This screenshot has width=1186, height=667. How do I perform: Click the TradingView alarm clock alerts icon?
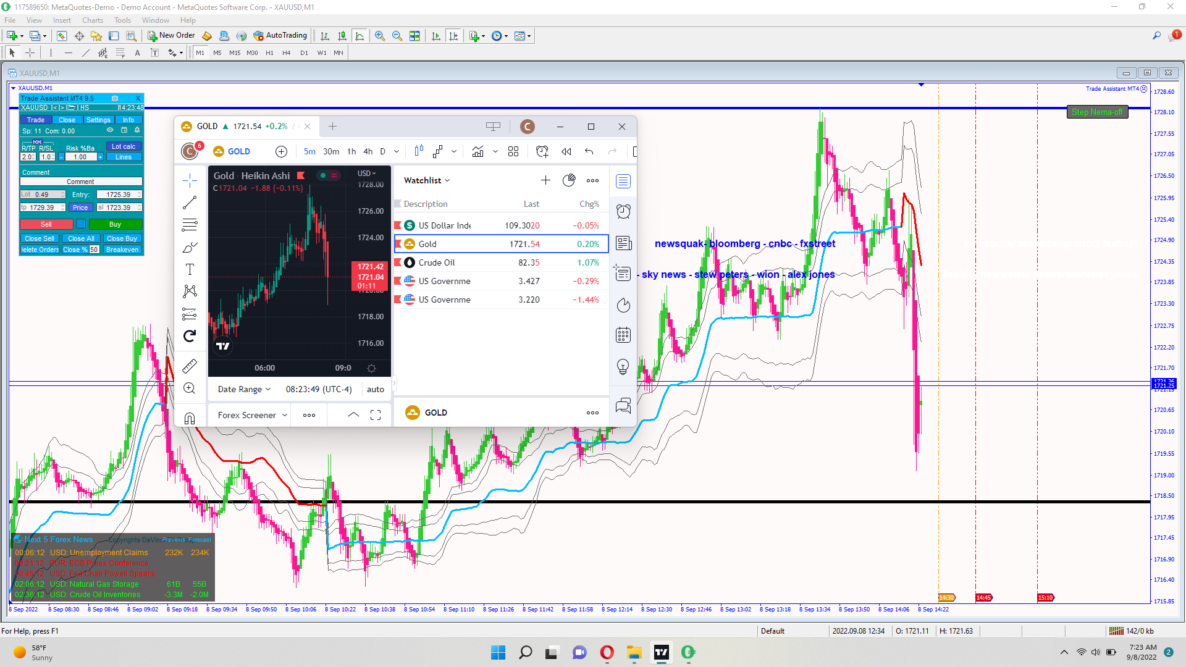click(623, 212)
